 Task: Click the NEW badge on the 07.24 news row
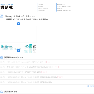click(44, 72)
